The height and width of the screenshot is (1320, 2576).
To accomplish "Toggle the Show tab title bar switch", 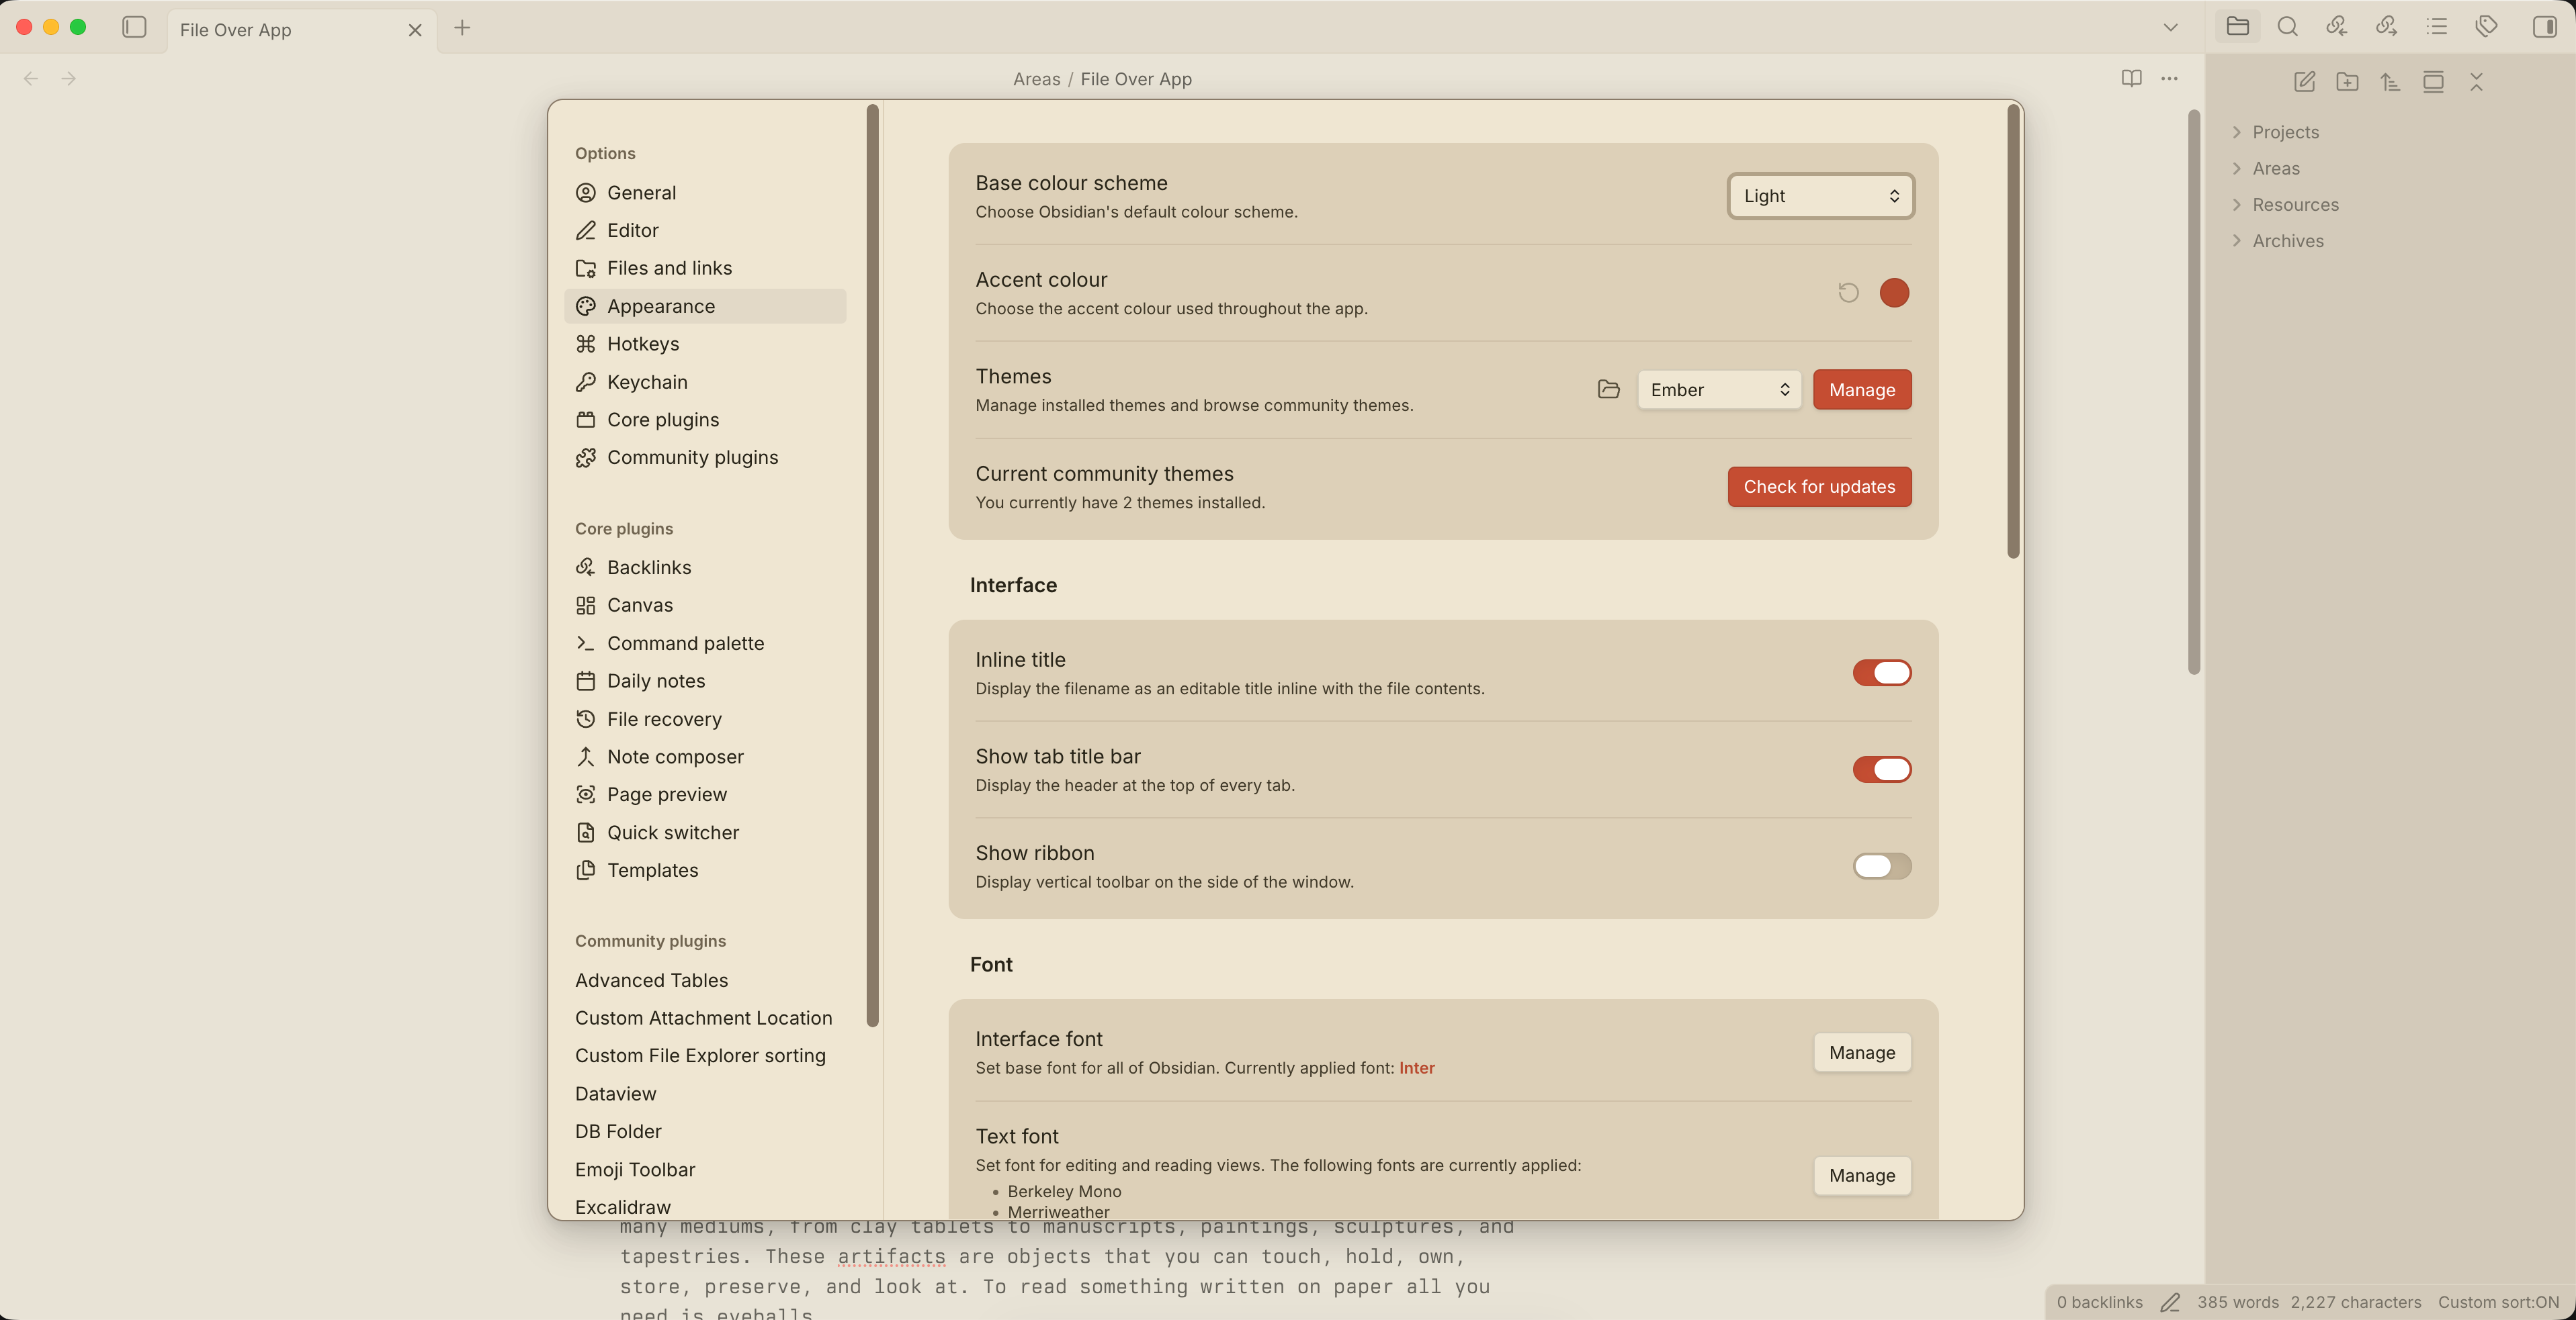I will click(x=1881, y=769).
